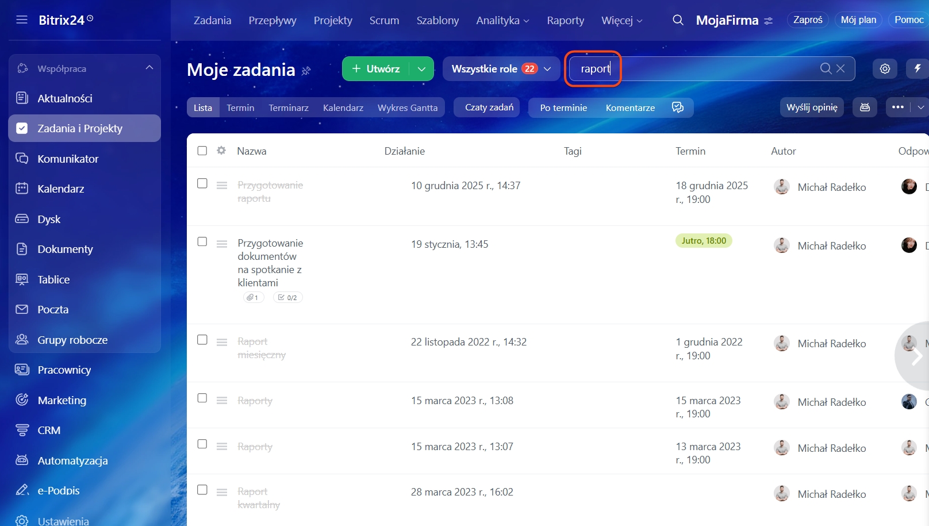The width and height of the screenshot is (929, 526).
Task: Click the robot icon beside Wyślij opinię
Action: [x=865, y=107]
